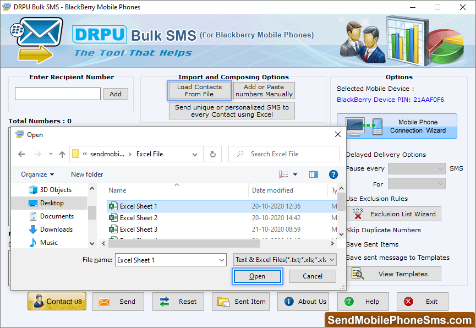
Task: Click the Add recipient button
Action: (116, 94)
